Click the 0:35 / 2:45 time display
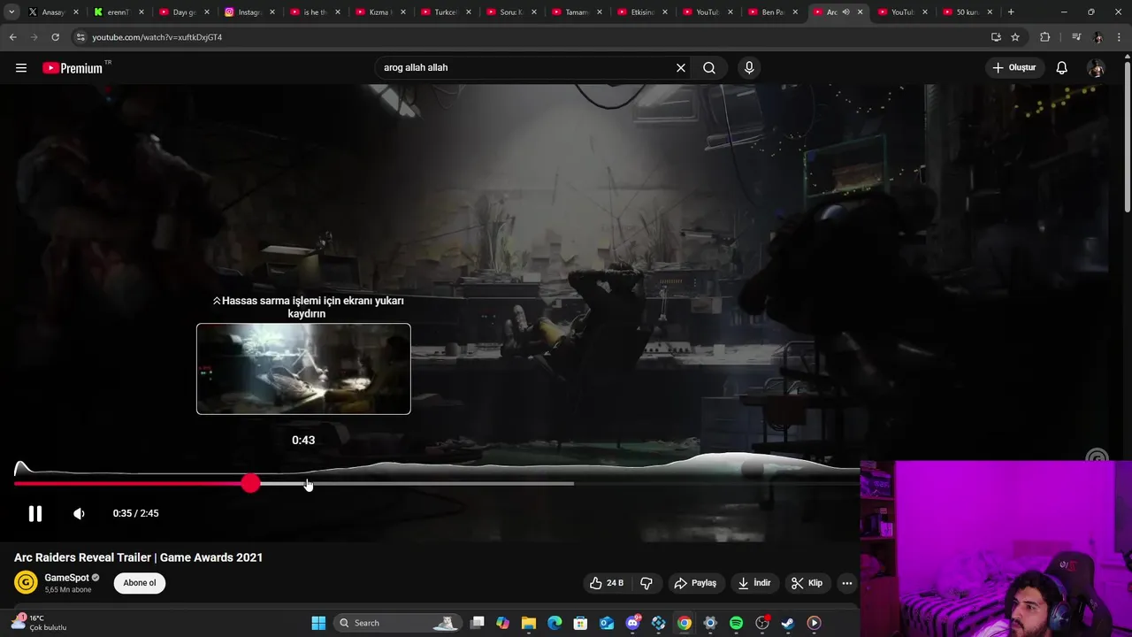 [x=135, y=513]
